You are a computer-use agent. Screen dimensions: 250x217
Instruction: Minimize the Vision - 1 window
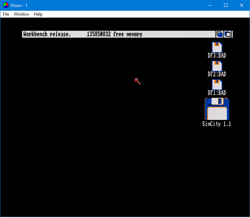point(210,5)
